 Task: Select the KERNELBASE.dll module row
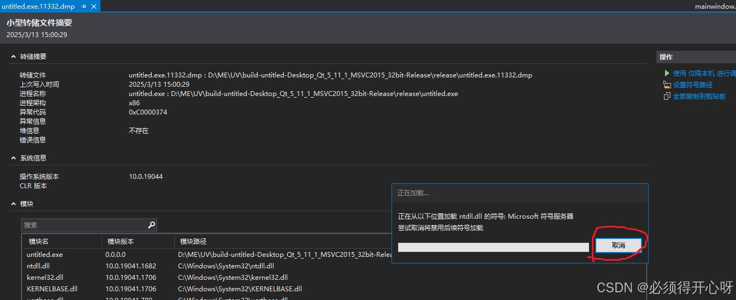point(52,289)
